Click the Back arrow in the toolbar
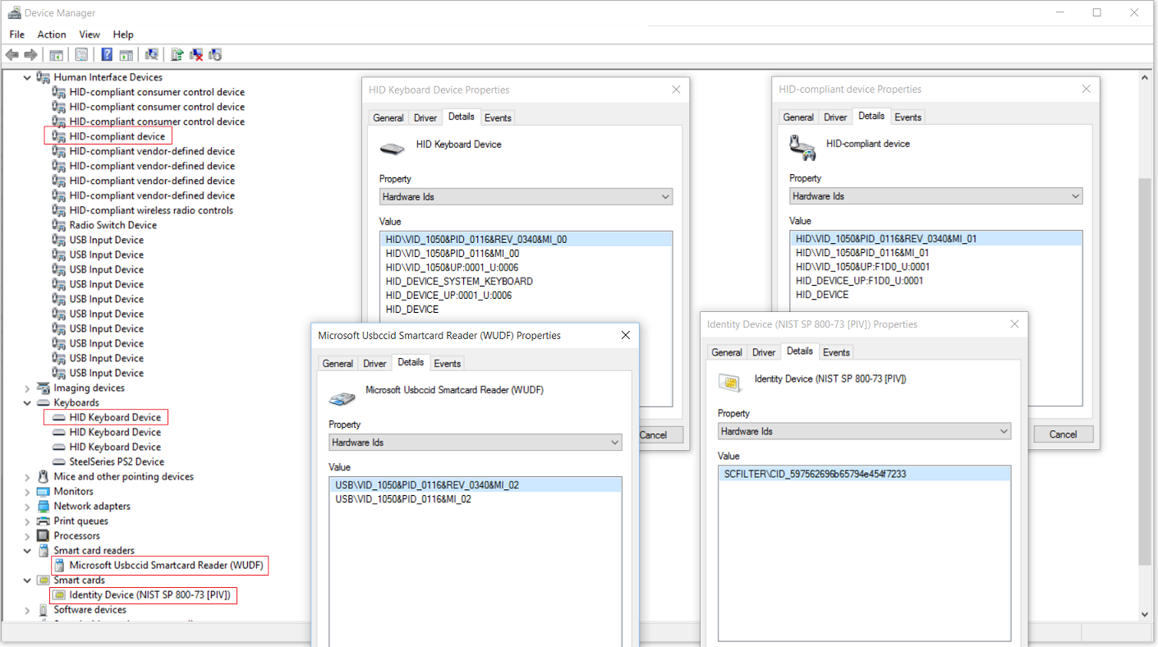The height and width of the screenshot is (647, 1158). (x=11, y=55)
